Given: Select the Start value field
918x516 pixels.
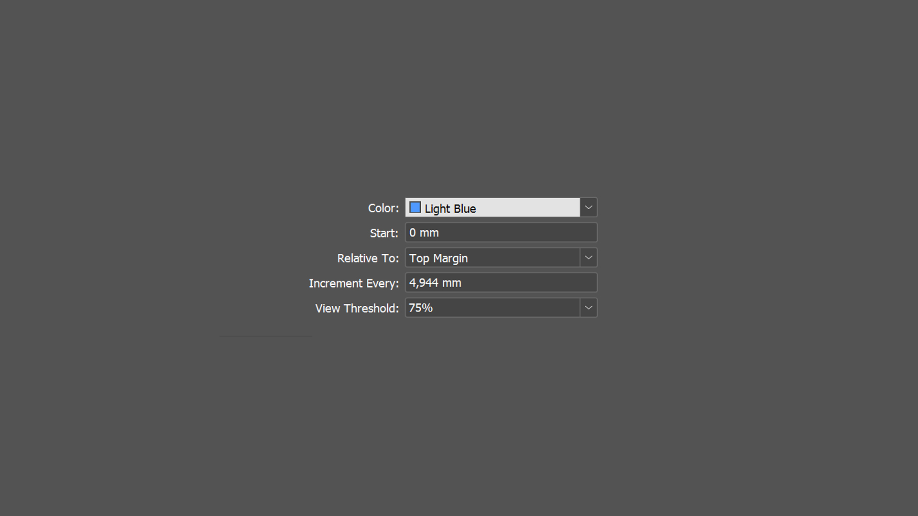Looking at the screenshot, I should [x=501, y=233].
